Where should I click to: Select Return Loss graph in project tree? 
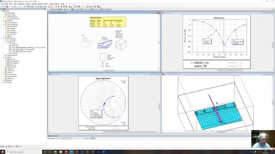12,65
